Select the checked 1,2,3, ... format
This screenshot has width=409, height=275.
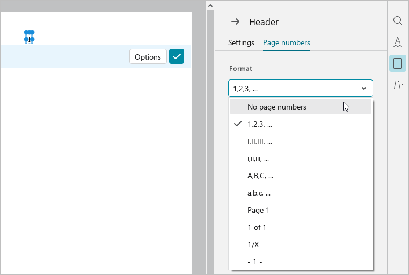[x=301, y=124]
